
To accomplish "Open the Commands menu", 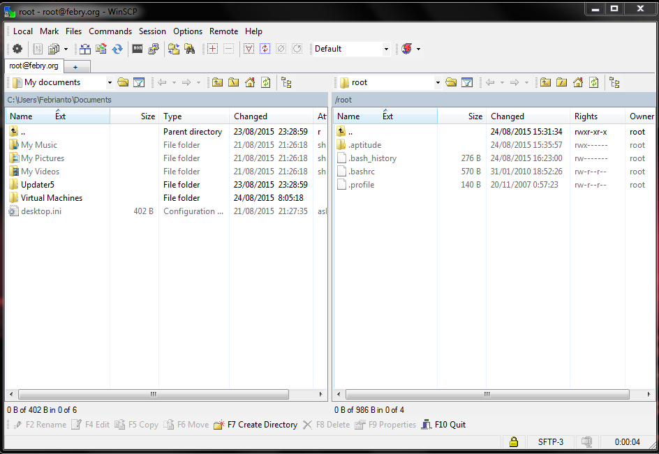I will (110, 31).
